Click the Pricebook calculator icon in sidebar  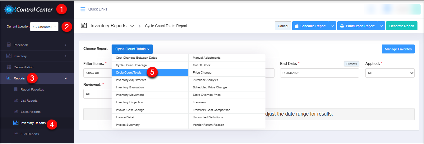coord(9,45)
